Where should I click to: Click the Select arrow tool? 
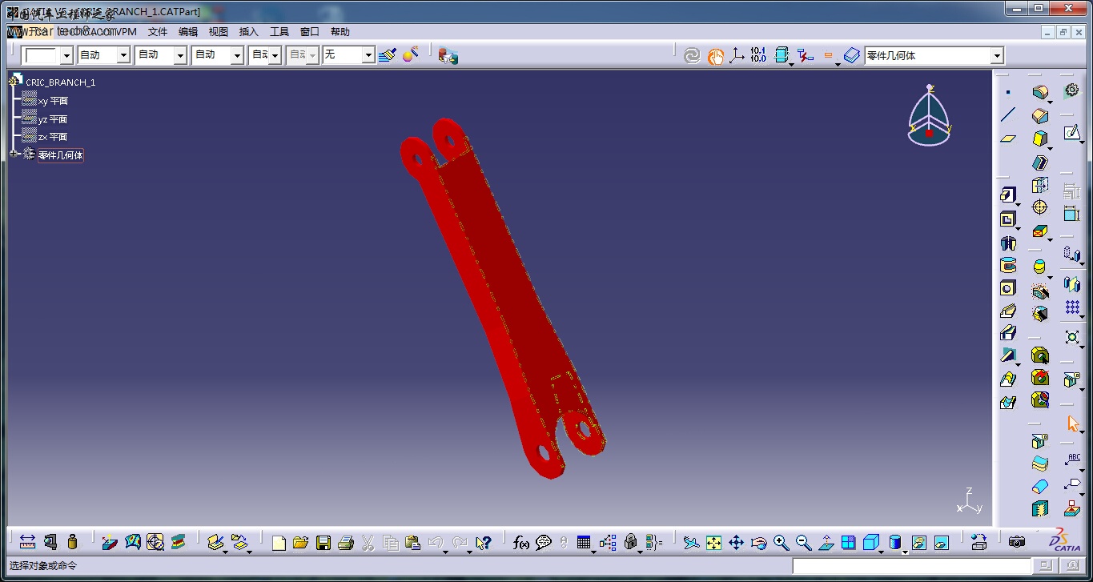(x=1072, y=423)
